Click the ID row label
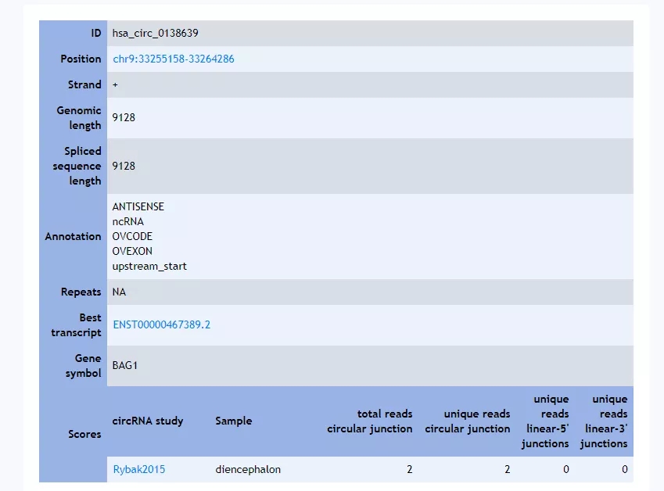This screenshot has height=491, width=664. click(96, 33)
